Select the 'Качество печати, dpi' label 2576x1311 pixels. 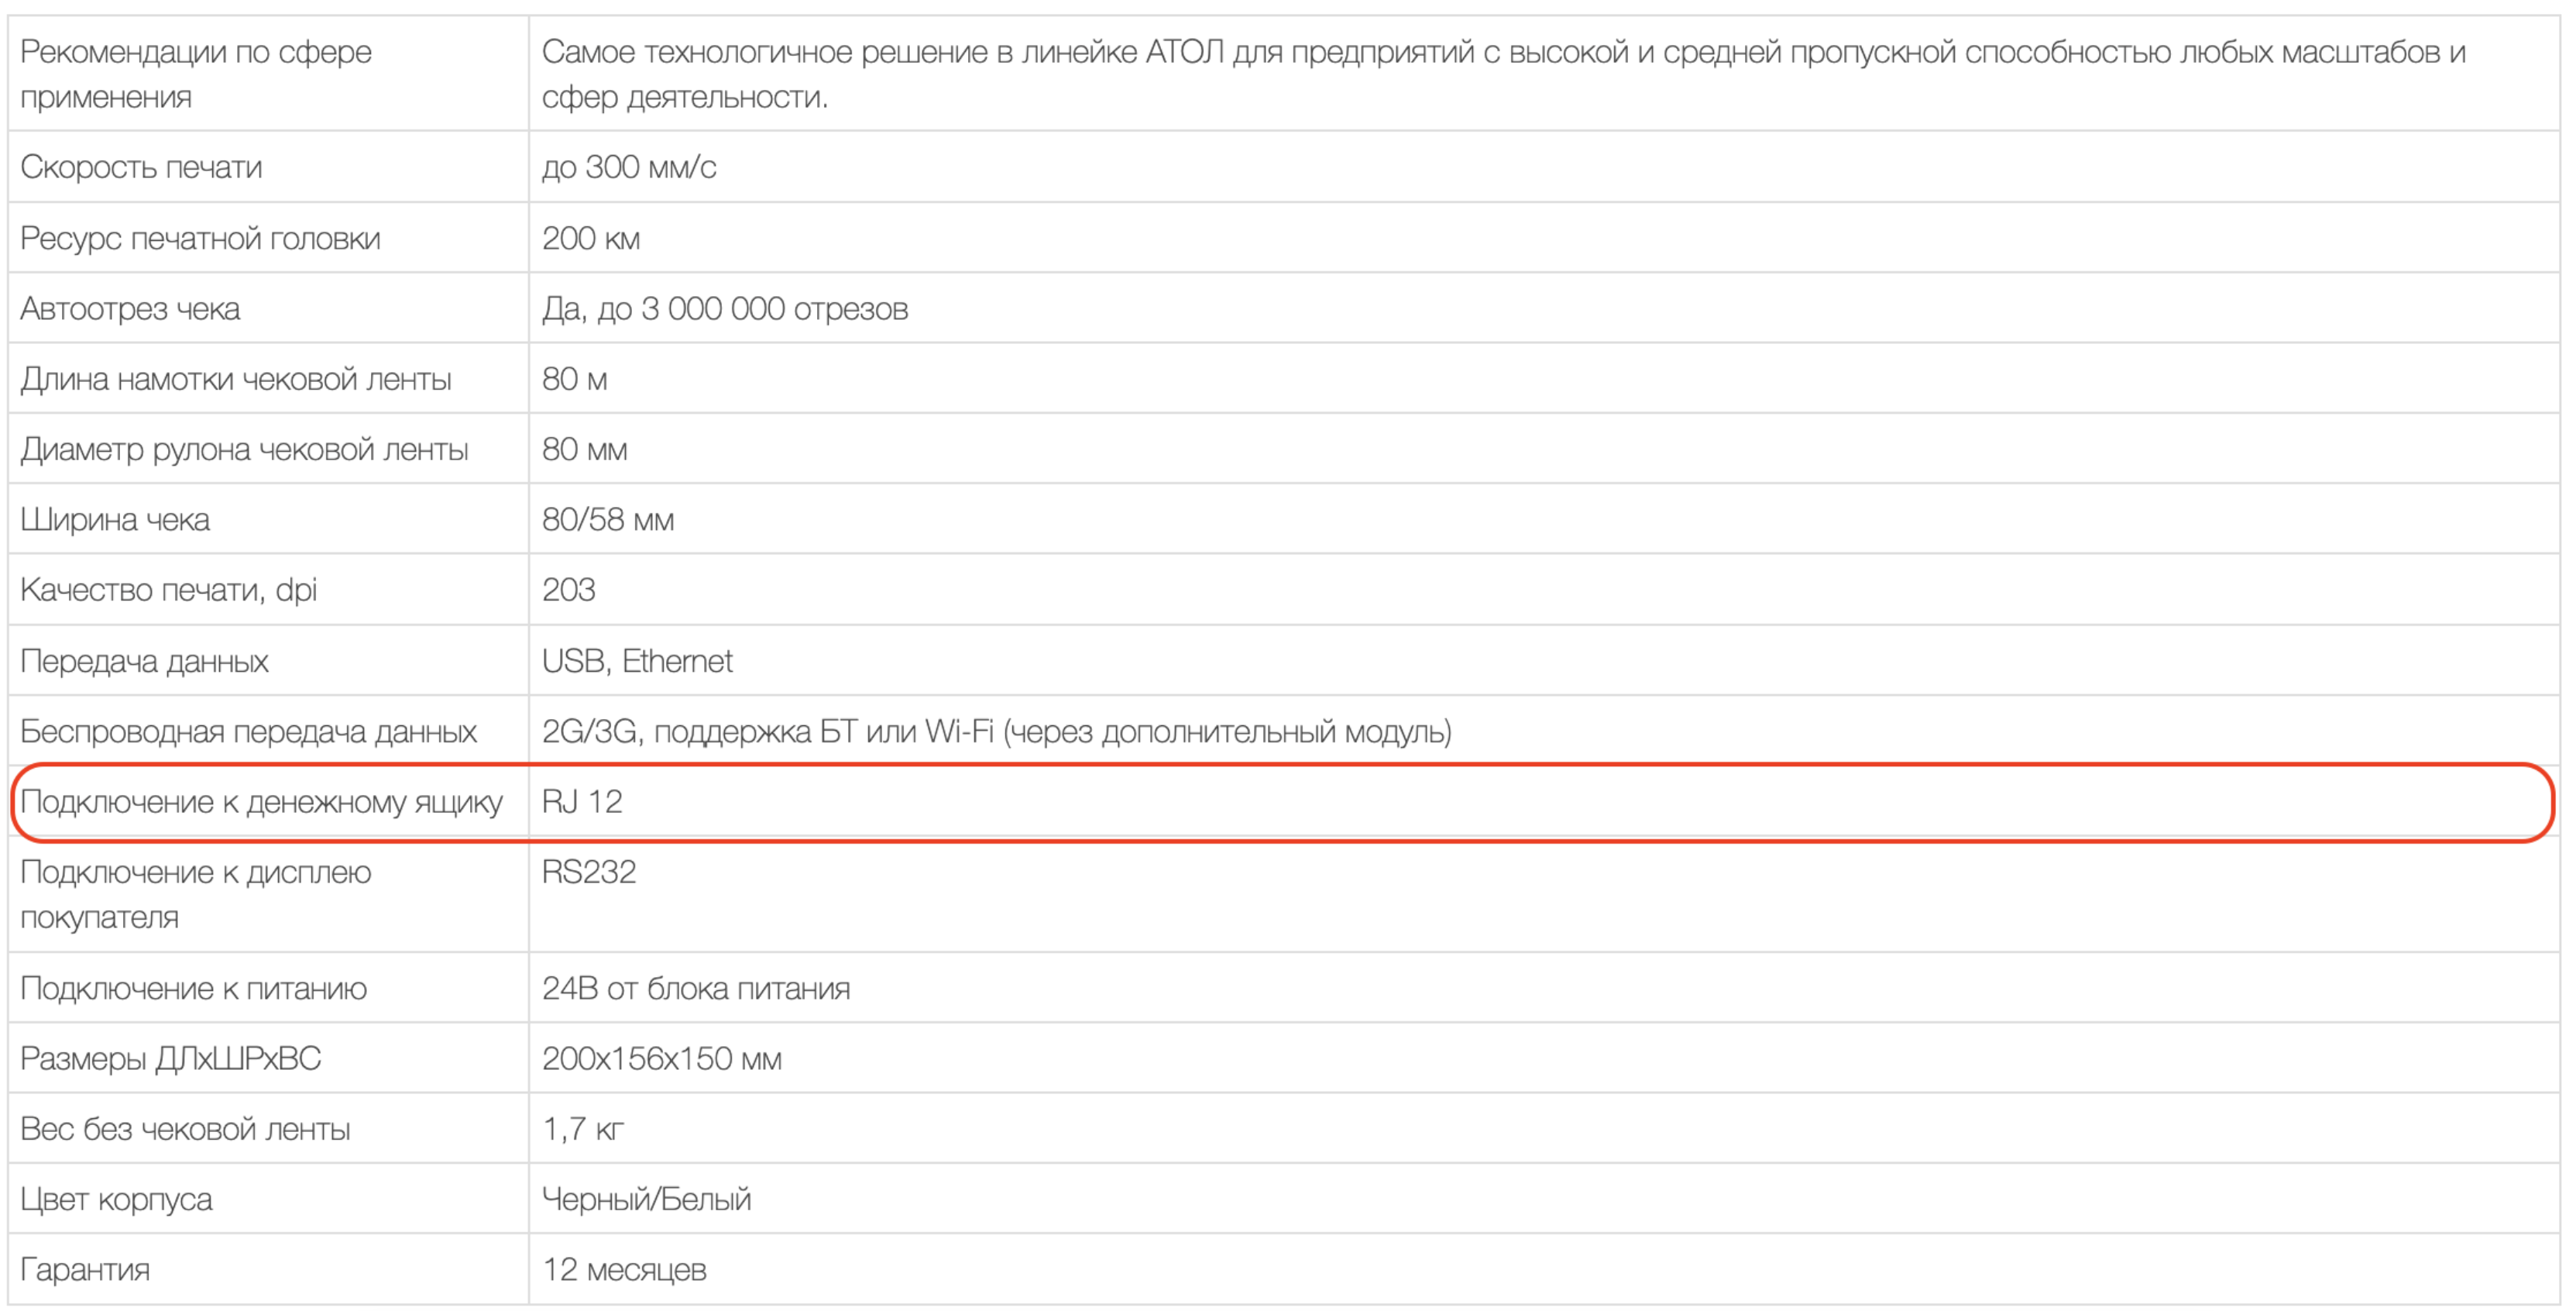(x=168, y=590)
